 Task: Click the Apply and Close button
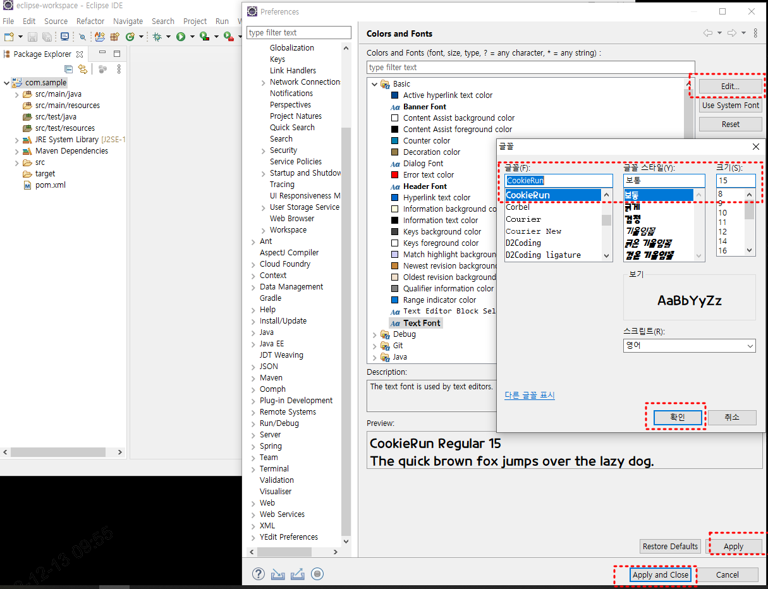(x=661, y=574)
